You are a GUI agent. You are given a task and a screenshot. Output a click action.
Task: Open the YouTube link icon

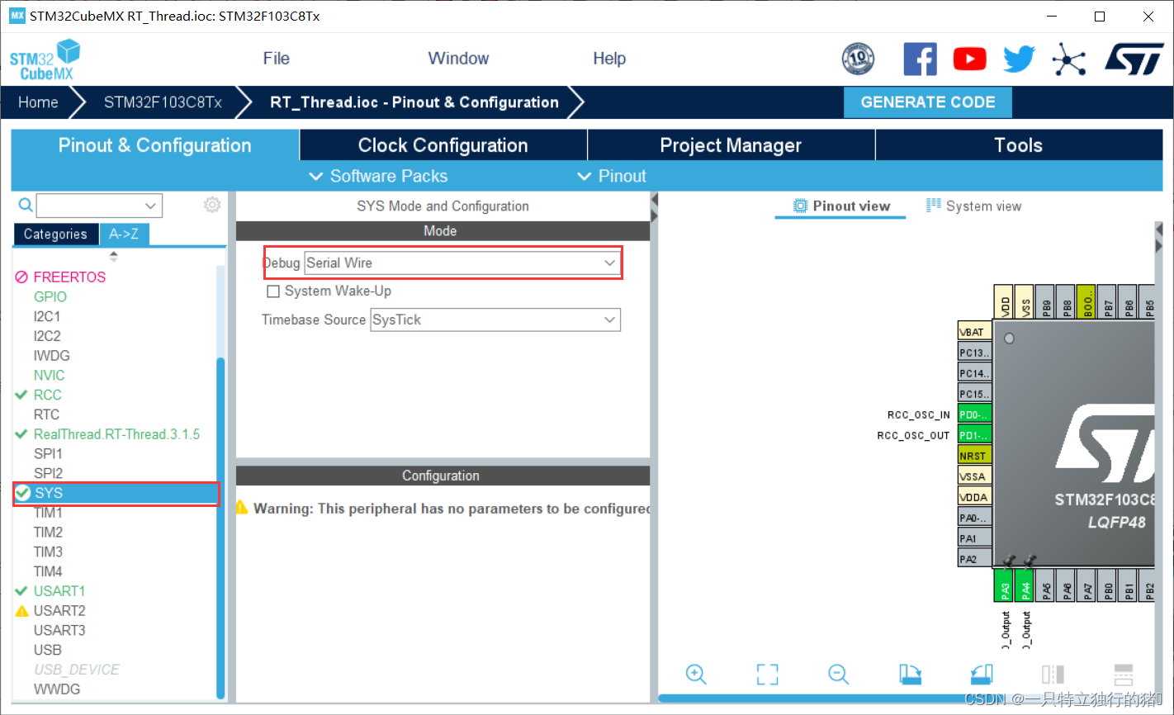[x=969, y=59]
